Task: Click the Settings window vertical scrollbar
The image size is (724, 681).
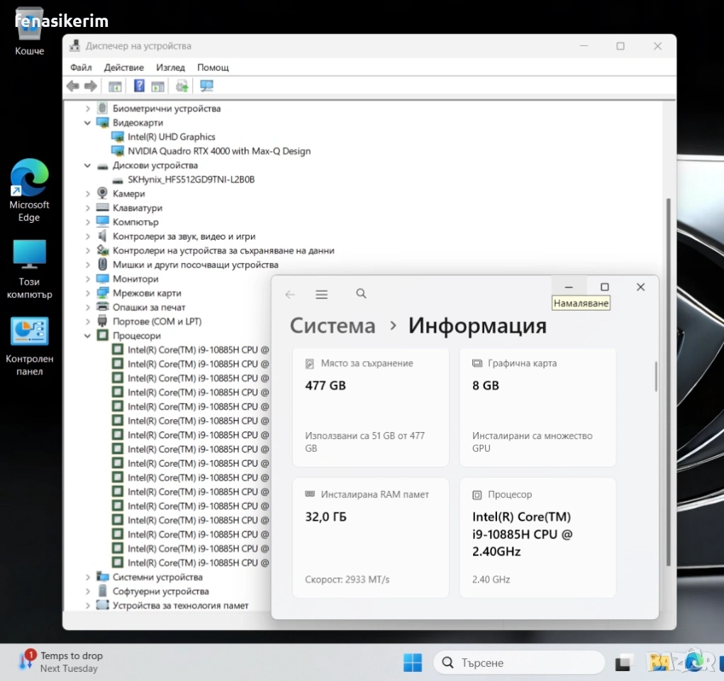Action: point(656,377)
